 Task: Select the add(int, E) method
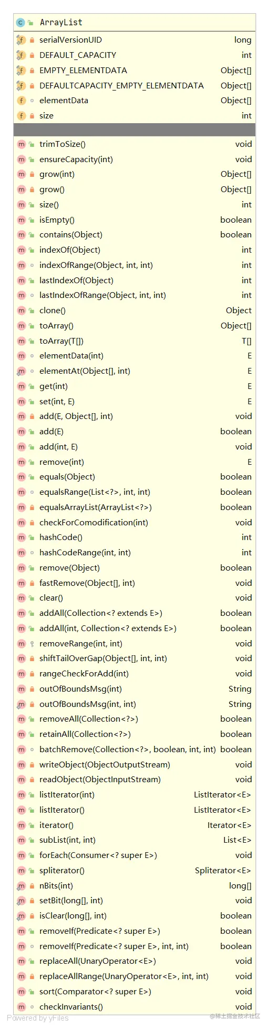point(58,447)
